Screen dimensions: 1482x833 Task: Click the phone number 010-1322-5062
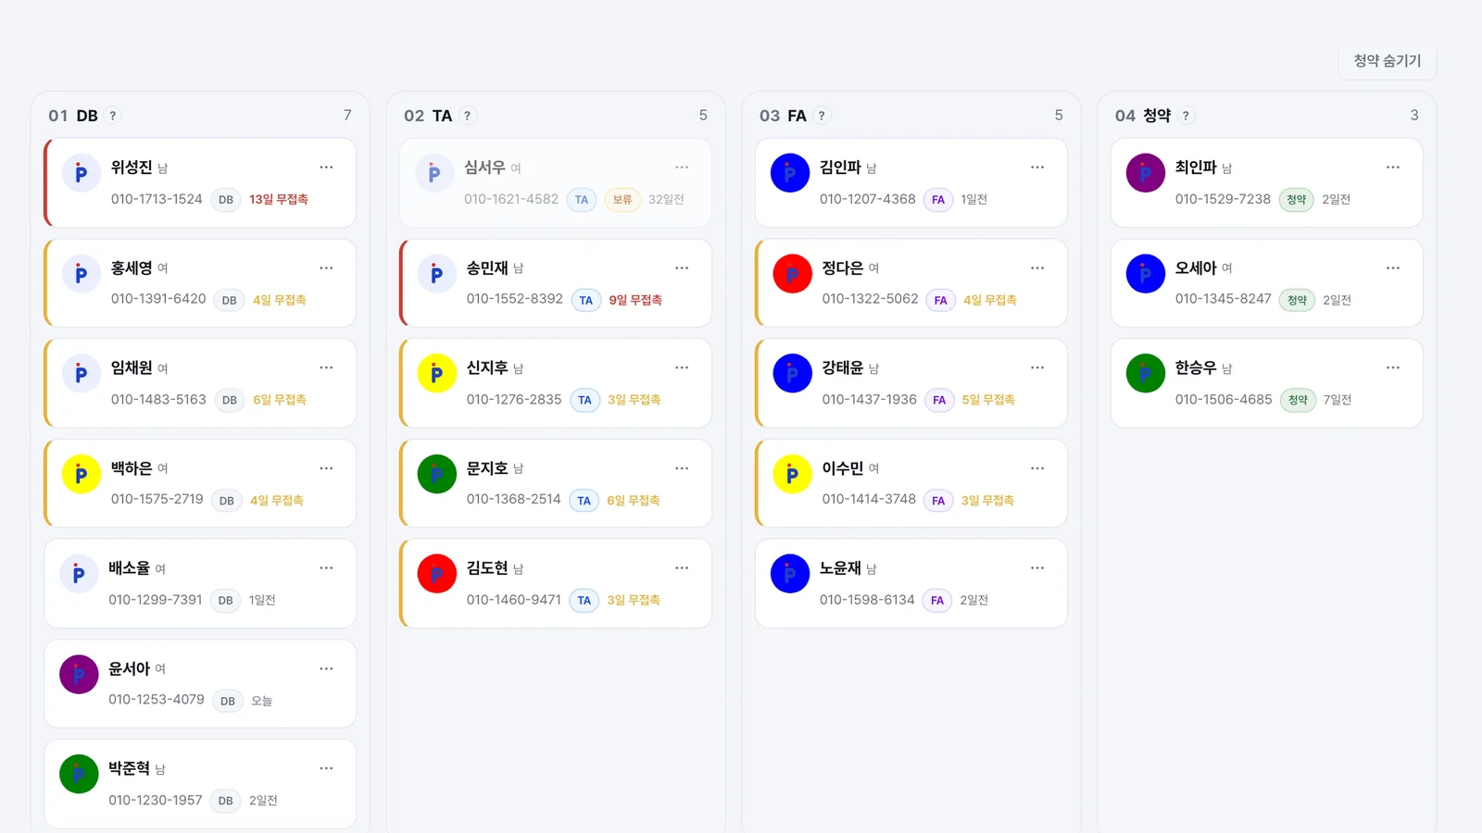point(870,299)
